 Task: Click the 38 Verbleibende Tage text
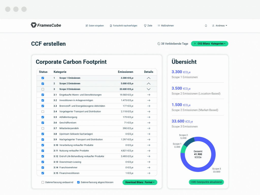coord(174,44)
